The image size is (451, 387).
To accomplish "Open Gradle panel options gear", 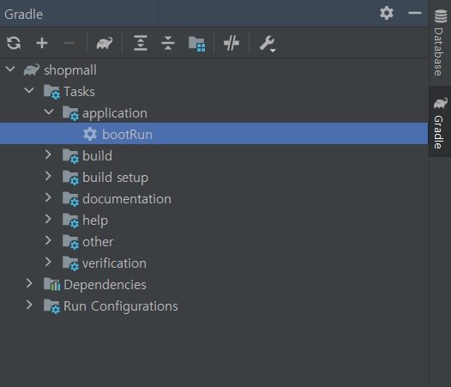I will [387, 13].
